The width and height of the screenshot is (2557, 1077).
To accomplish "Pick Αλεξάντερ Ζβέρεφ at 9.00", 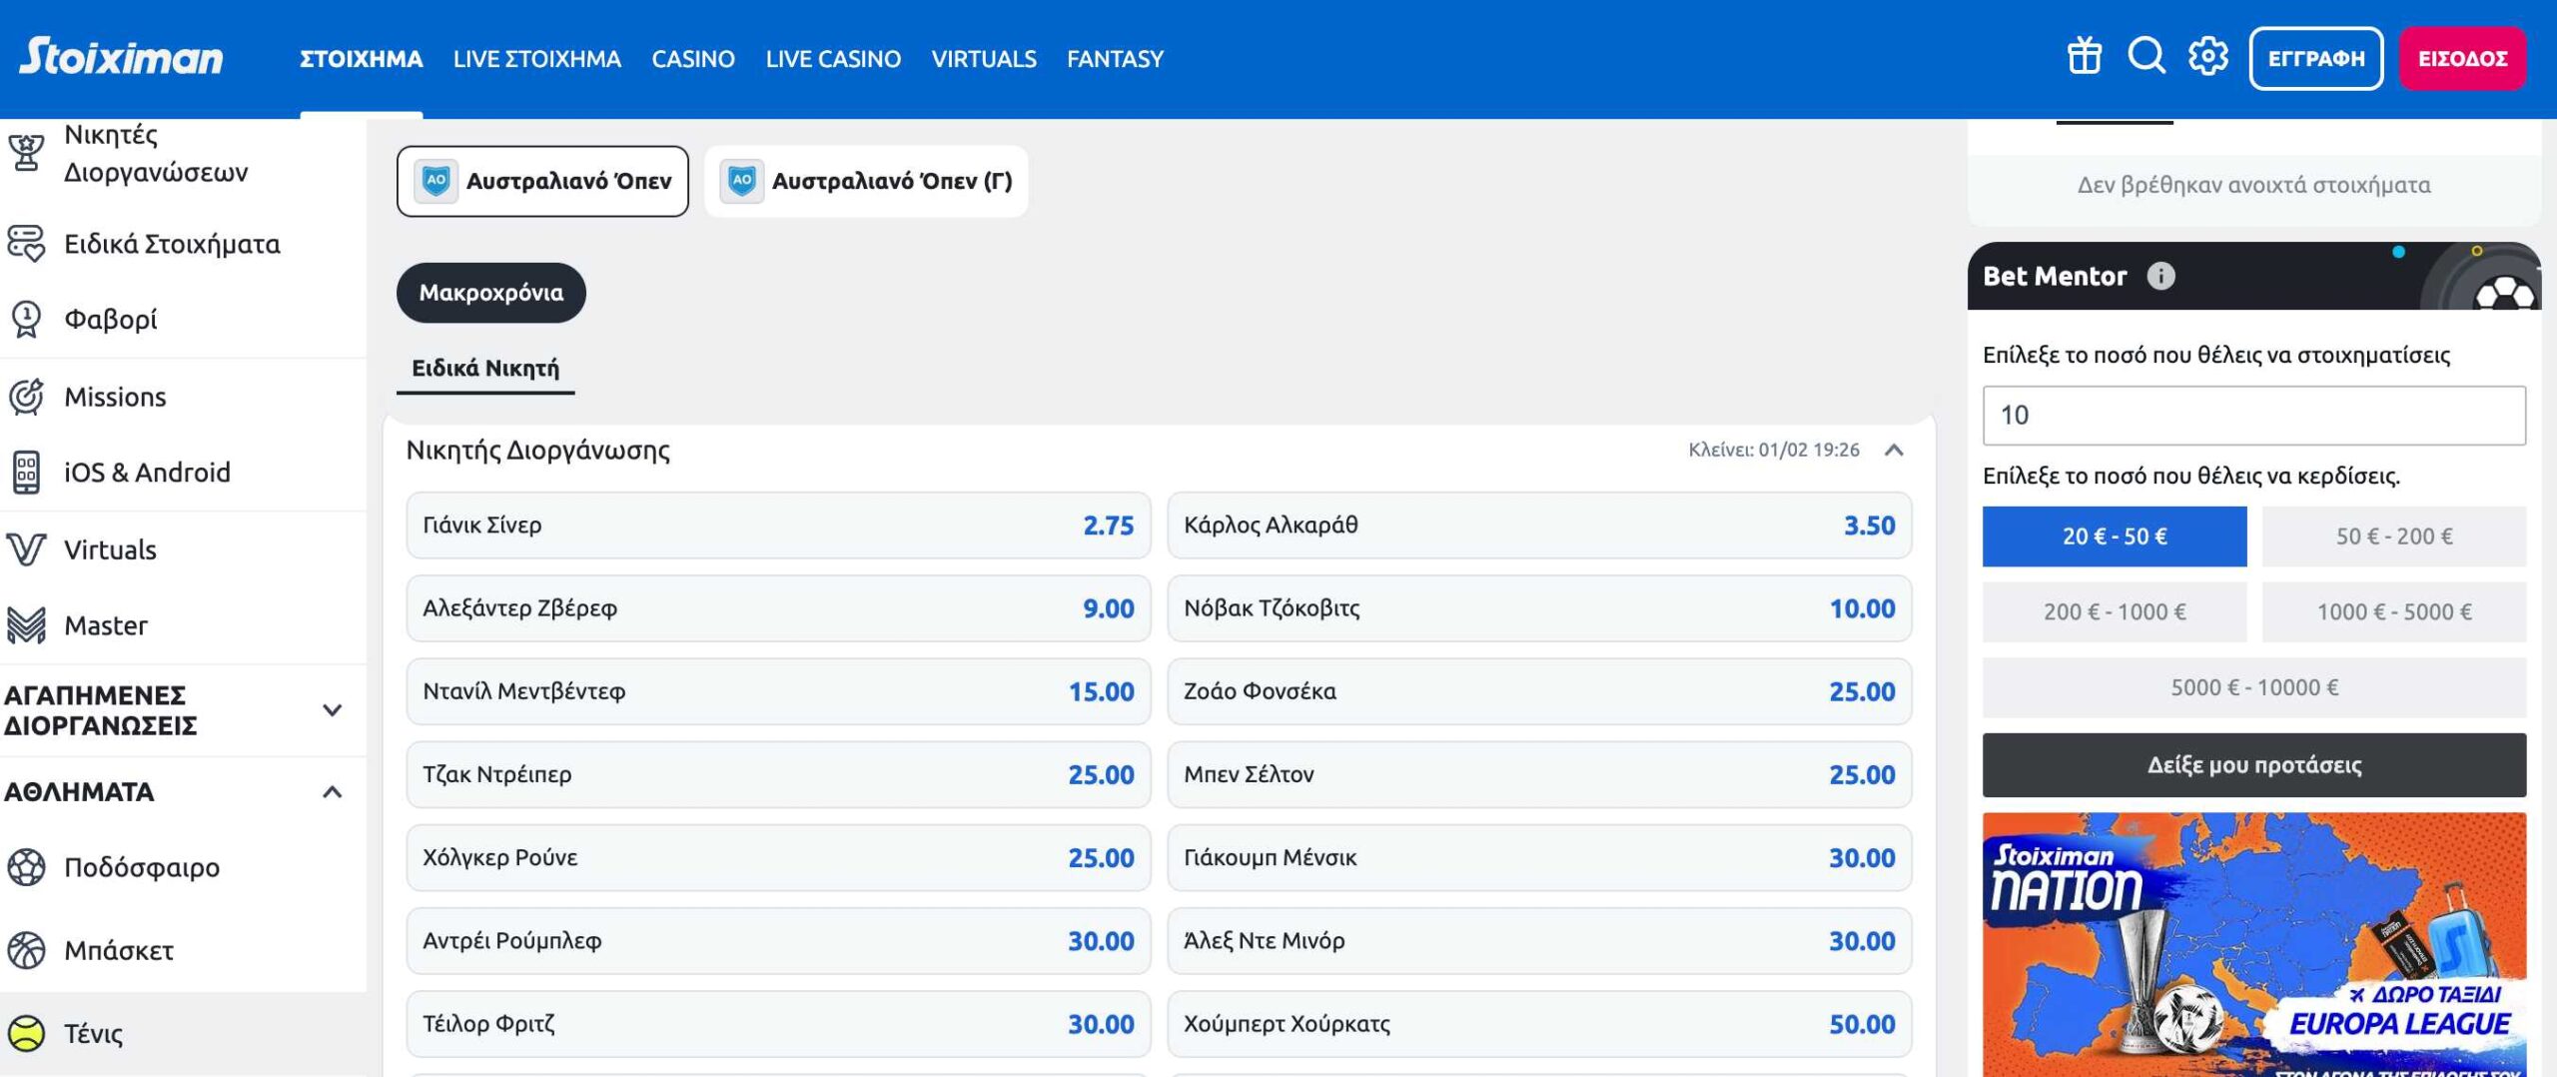I will coord(778,608).
